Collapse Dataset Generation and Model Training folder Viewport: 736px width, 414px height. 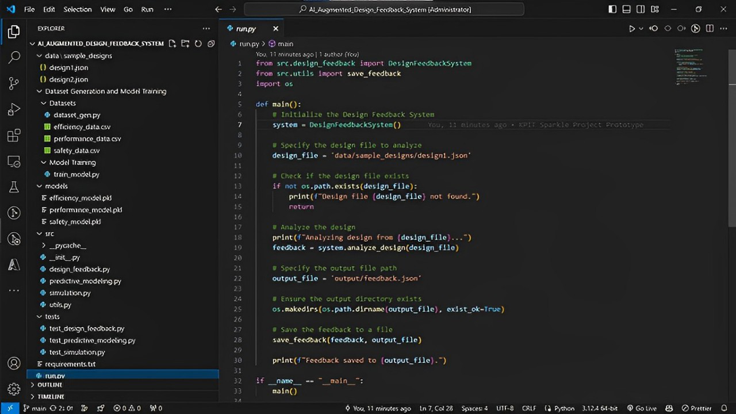(40, 91)
